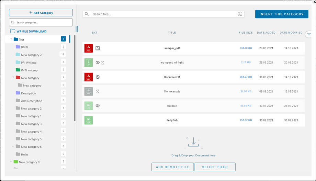Toggle hidden eye icon on children row
The height and width of the screenshot is (181, 316).
coord(98,106)
